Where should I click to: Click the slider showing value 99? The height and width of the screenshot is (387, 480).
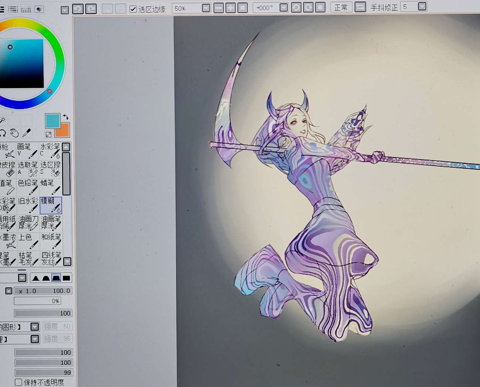pos(44,373)
